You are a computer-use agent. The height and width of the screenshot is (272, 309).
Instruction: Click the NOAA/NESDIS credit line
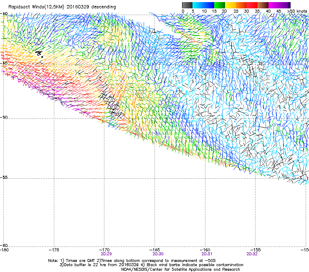(180, 269)
